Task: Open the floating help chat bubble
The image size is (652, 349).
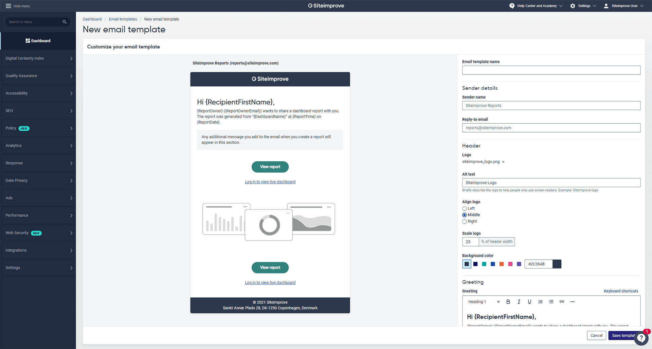Action: click(641, 338)
